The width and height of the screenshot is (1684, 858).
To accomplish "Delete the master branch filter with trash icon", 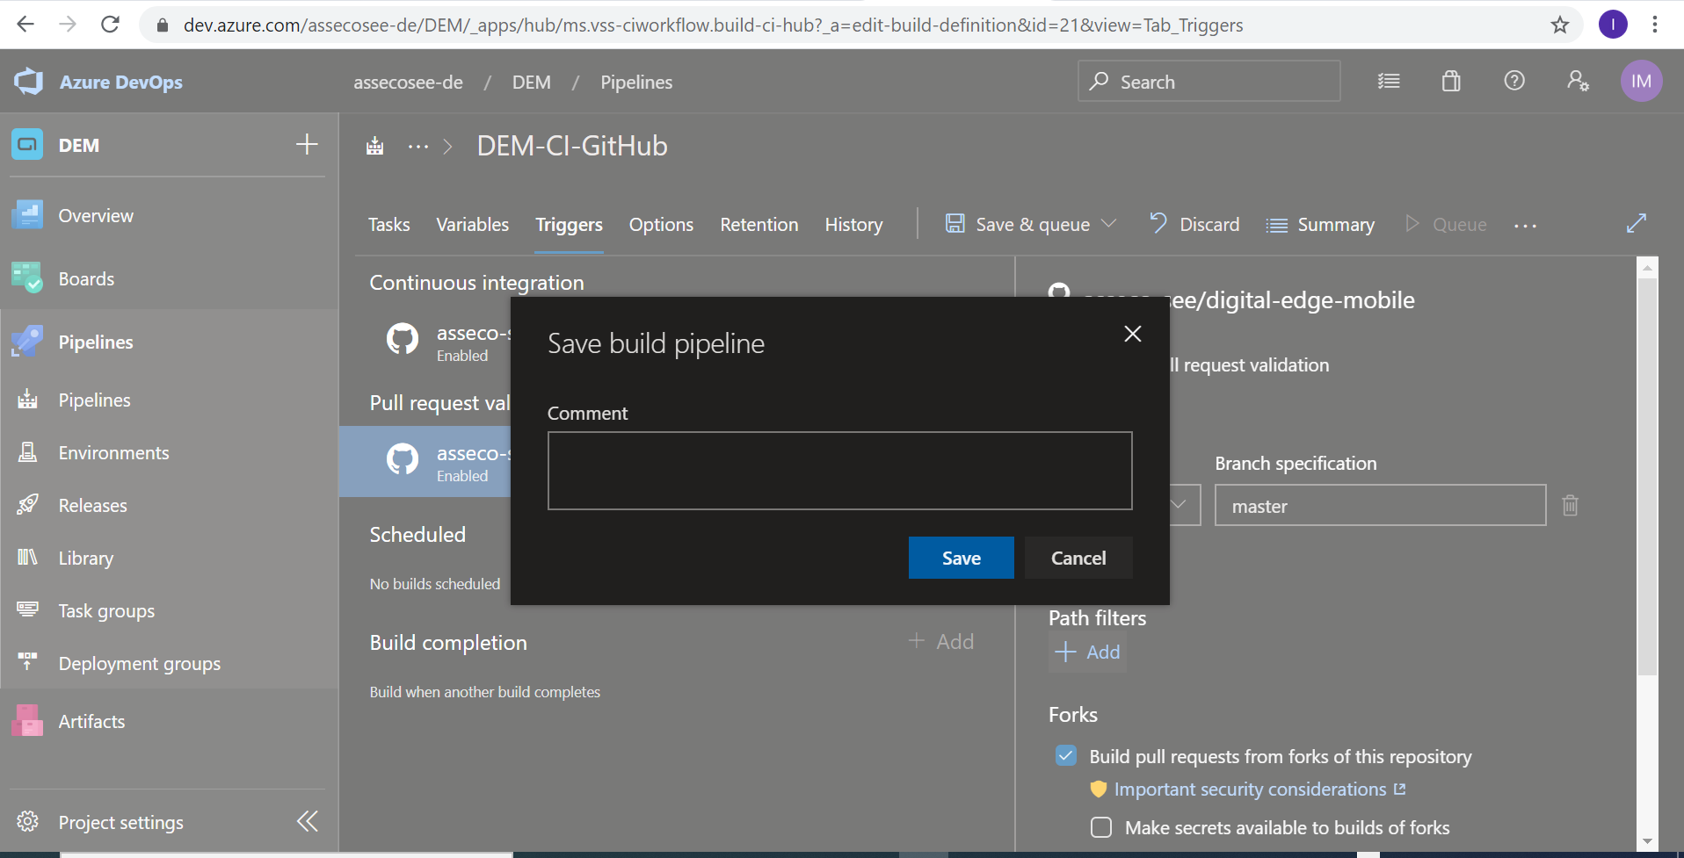I will (1571, 505).
